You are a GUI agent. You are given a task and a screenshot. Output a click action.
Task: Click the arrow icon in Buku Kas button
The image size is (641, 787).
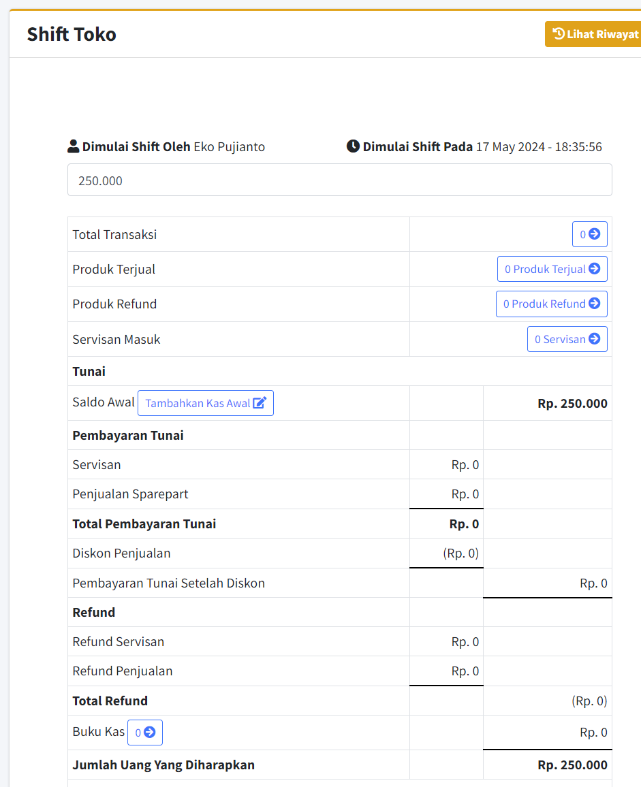click(x=149, y=733)
